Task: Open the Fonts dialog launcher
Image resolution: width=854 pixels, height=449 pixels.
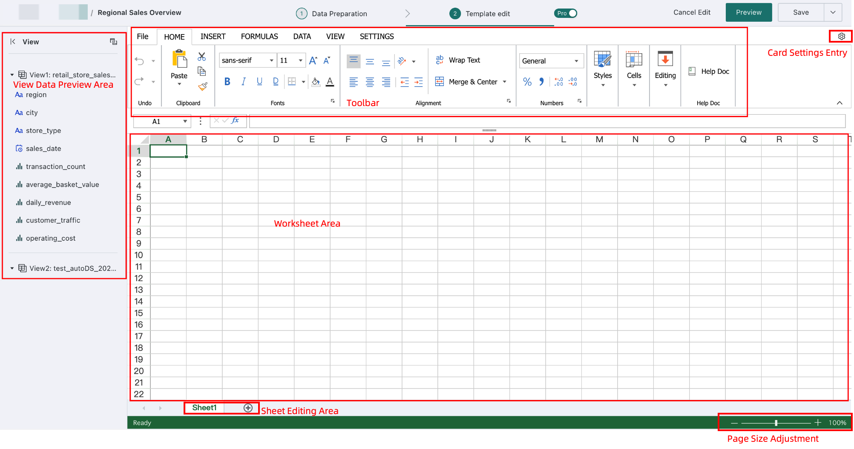Action: pos(333,101)
